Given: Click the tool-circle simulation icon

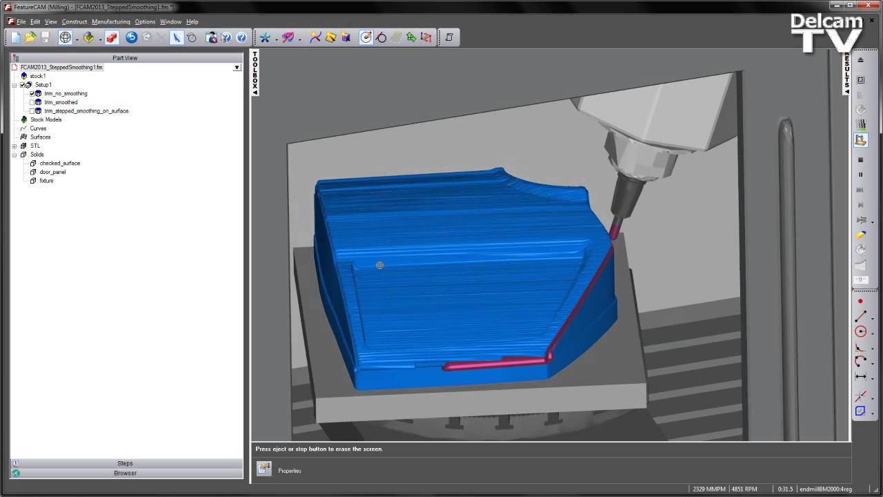Looking at the screenshot, I should tap(381, 37).
